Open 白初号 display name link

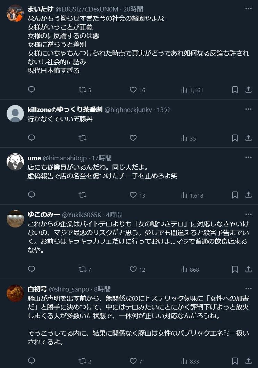(x=37, y=289)
